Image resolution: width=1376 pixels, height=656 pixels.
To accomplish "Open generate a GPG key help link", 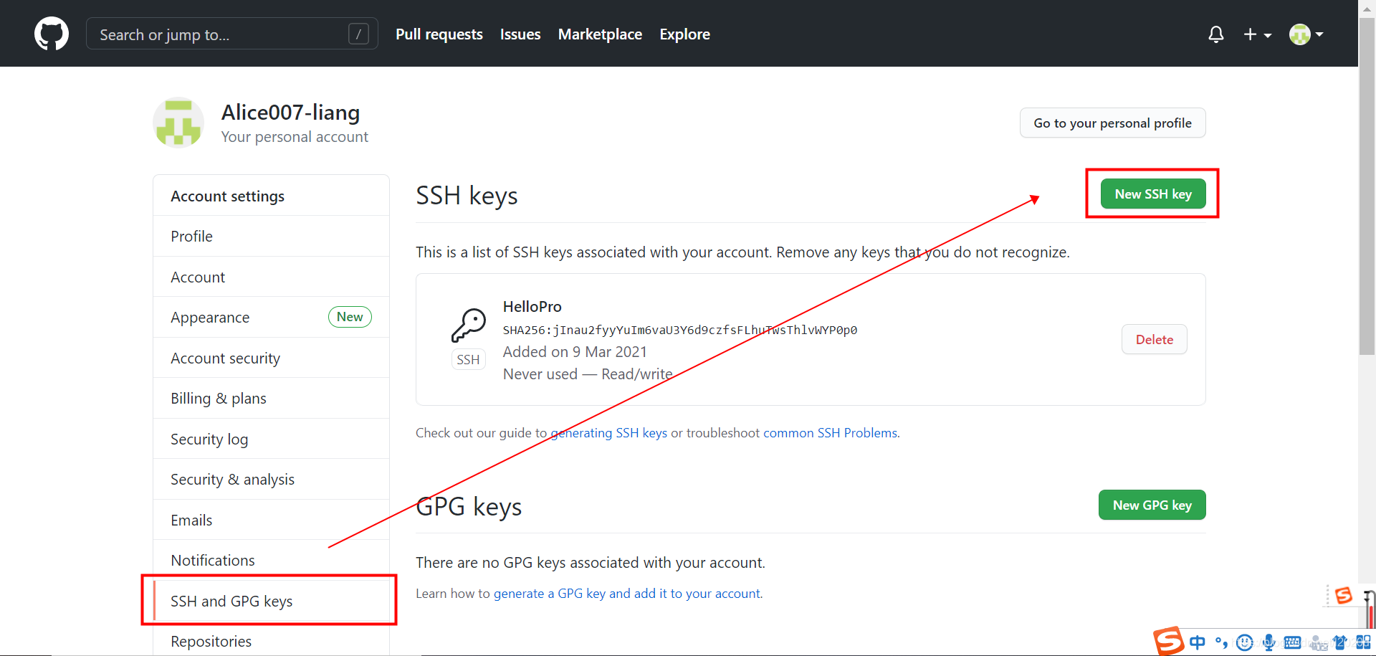I will [x=626, y=594].
